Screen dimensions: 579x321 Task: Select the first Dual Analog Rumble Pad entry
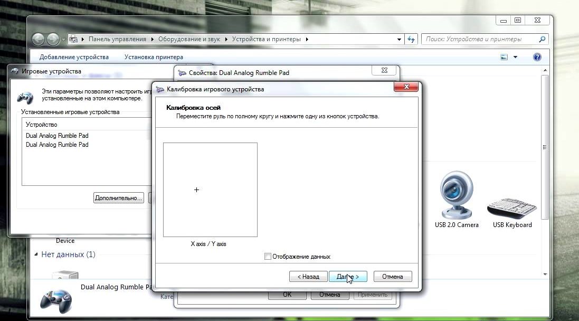[x=57, y=136]
